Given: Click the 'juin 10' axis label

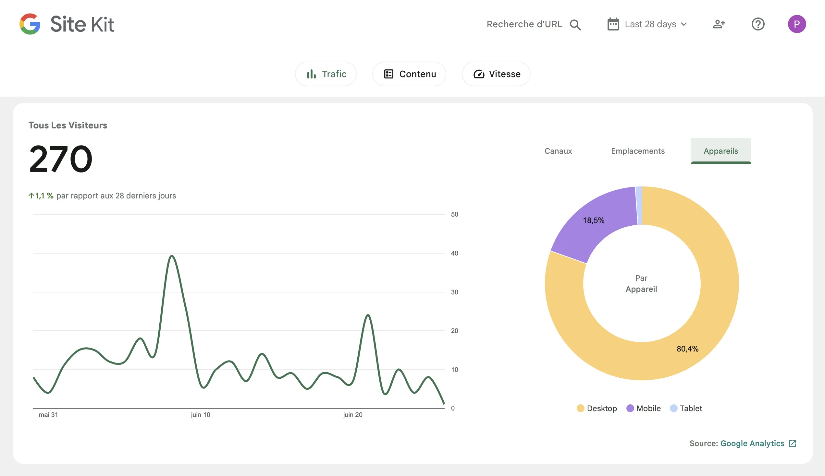Looking at the screenshot, I should pyautogui.click(x=201, y=414).
